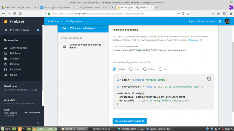
Task: Open Firefox hamburger menu
Action: 231,14
